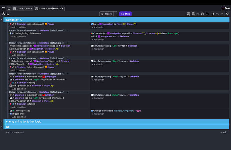231x150 pixels.
Task: Click the Base layer parameter
Action: [173, 33]
